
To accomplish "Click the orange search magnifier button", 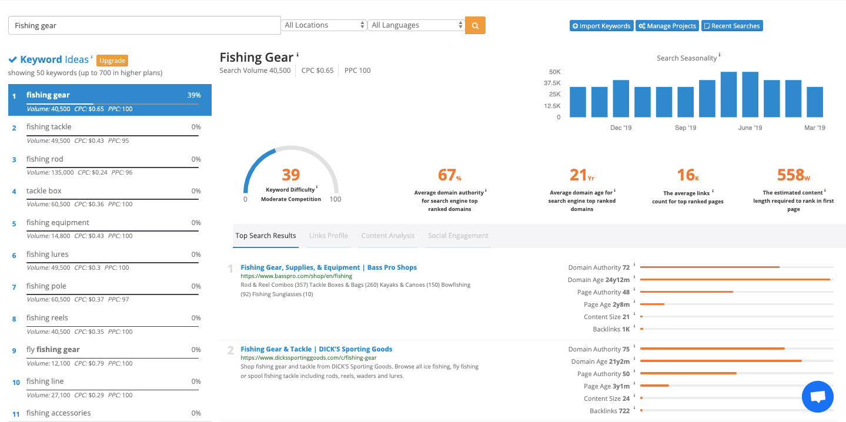I will click(x=475, y=25).
